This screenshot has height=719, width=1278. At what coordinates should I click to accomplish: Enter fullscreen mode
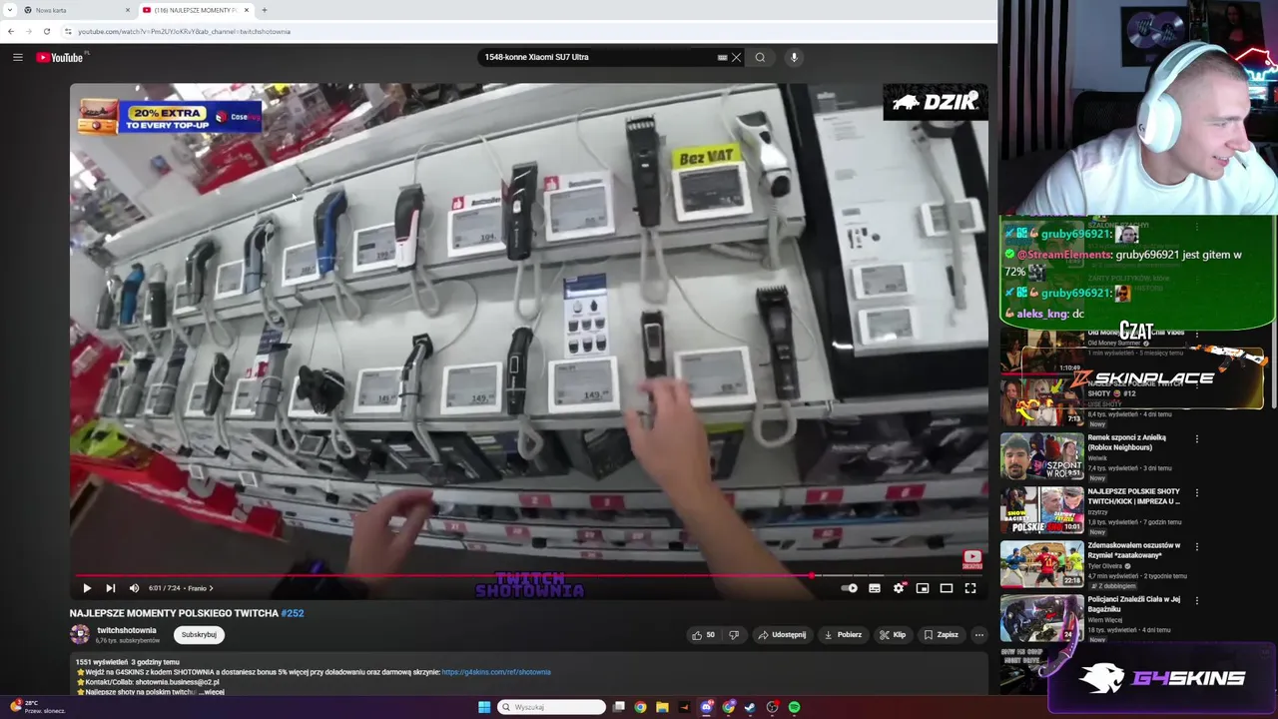[970, 588]
